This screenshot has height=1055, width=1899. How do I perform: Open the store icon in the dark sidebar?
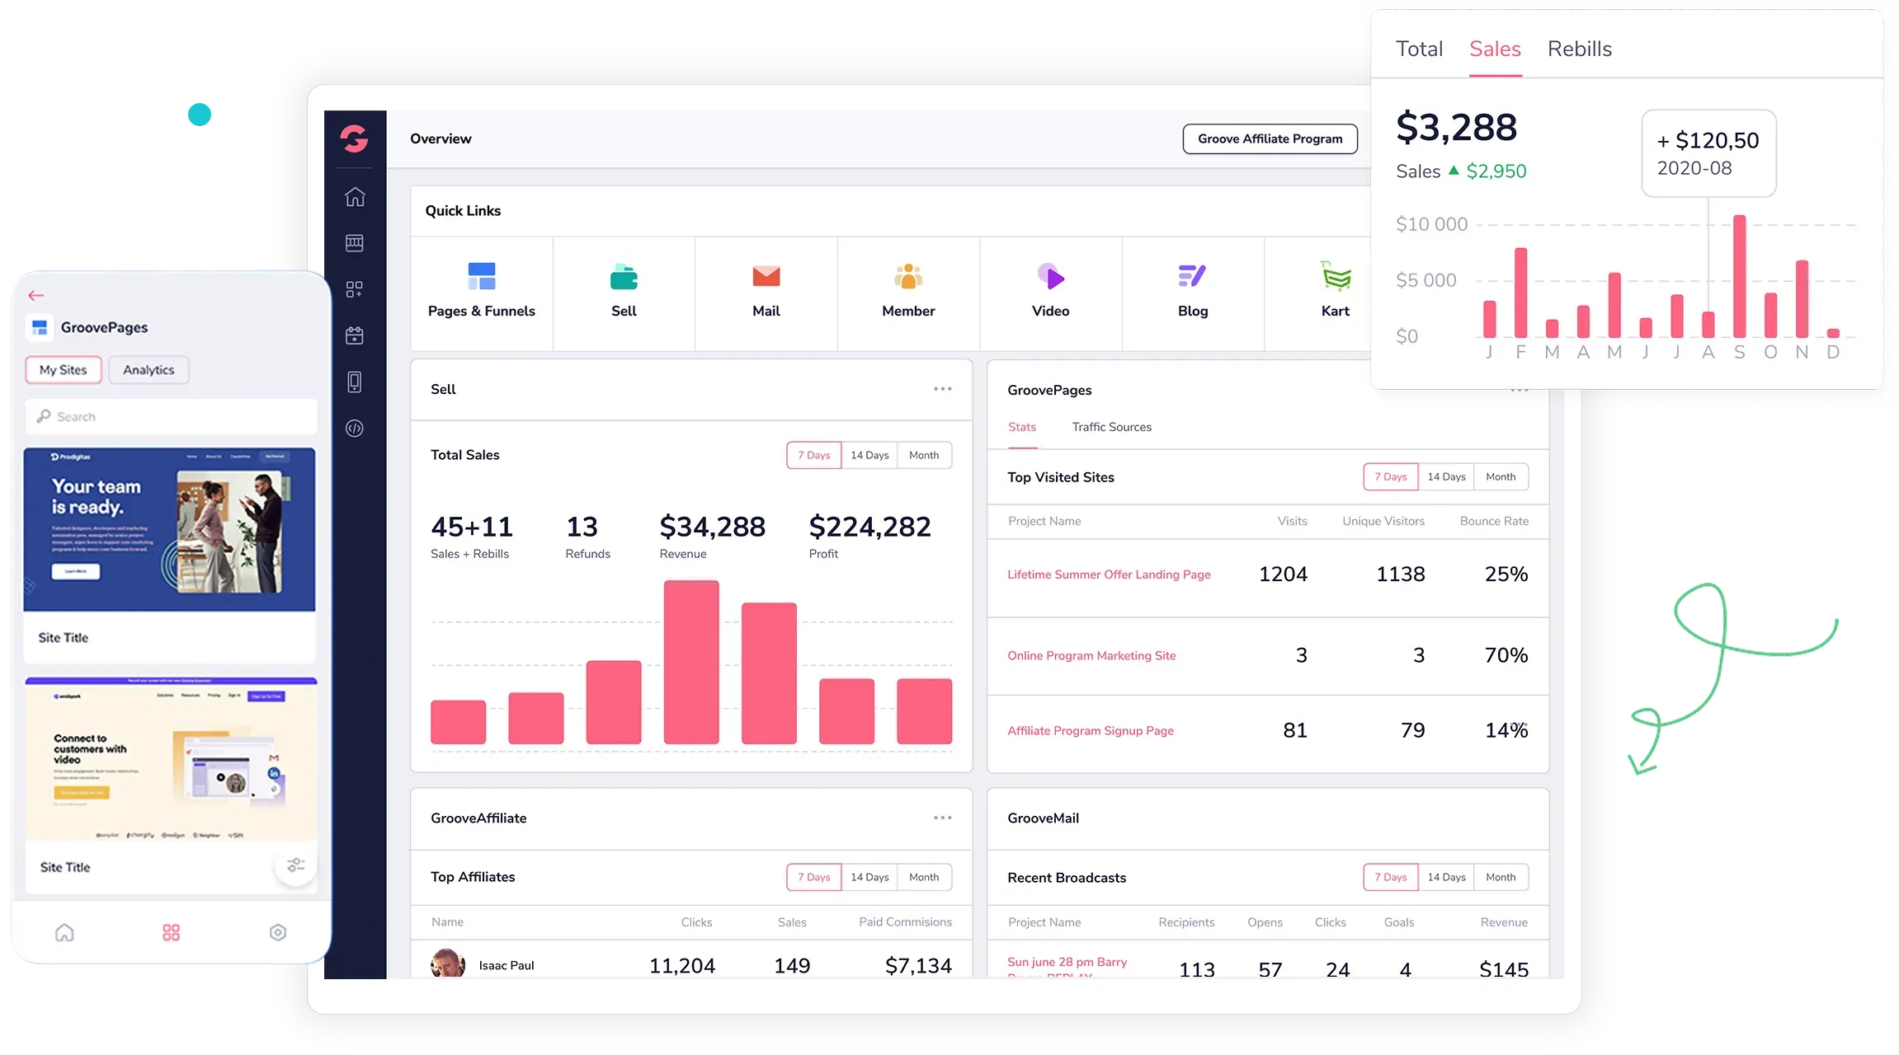click(x=355, y=243)
